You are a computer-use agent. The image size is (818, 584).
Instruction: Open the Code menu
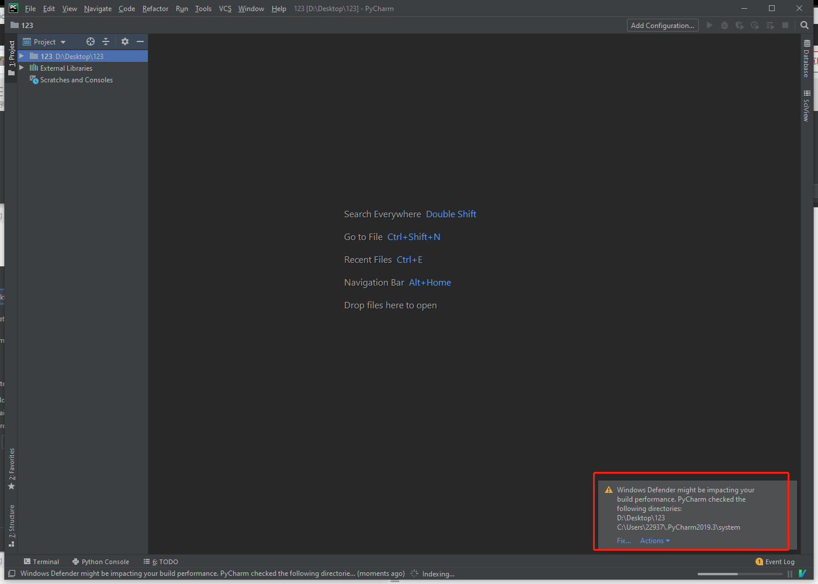[x=127, y=9]
